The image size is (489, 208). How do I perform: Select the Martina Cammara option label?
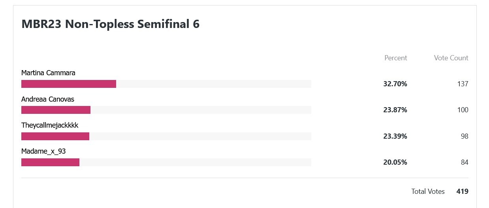pyautogui.click(x=48, y=73)
